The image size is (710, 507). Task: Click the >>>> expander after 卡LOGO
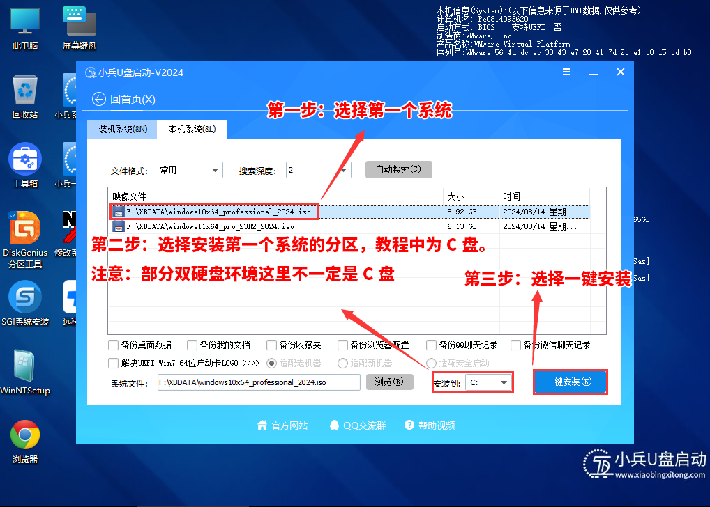(x=251, y=363)
